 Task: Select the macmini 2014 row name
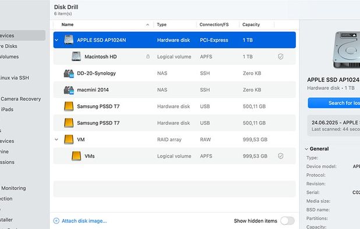coord(93,90)
